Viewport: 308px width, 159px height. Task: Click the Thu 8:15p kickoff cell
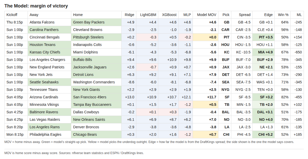pyautogui.click(x=16, y=22)
